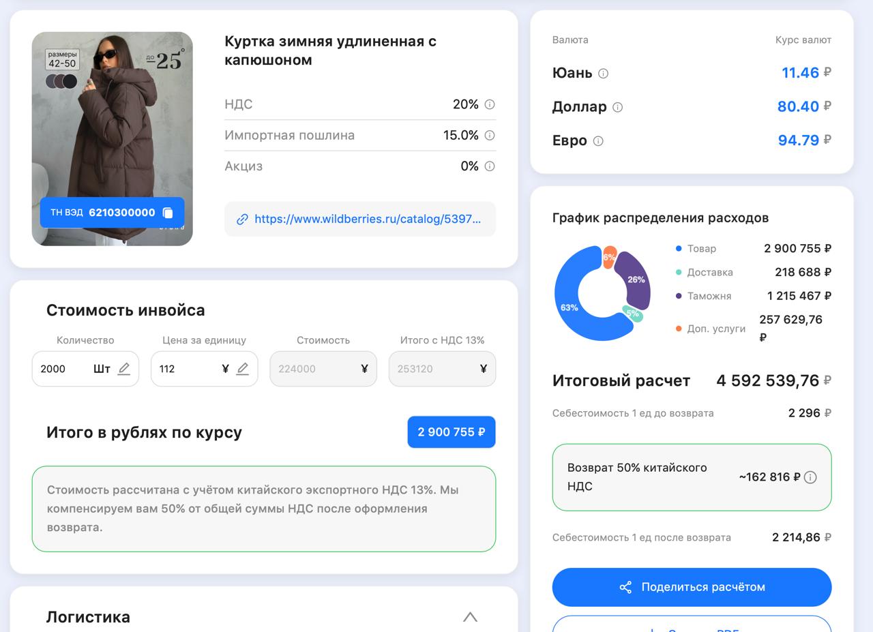Click the info icon beside Импортная пошлина

[x=489, y=135]
